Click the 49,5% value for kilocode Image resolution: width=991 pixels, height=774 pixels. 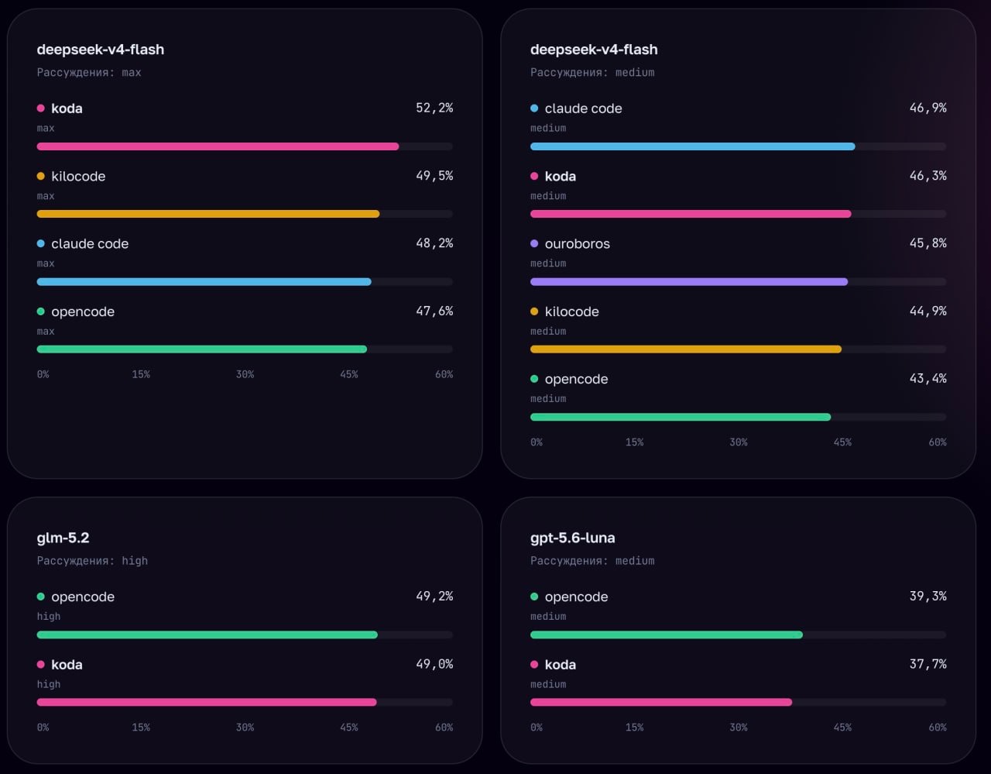pyautogui.click(x=434, y=176)
